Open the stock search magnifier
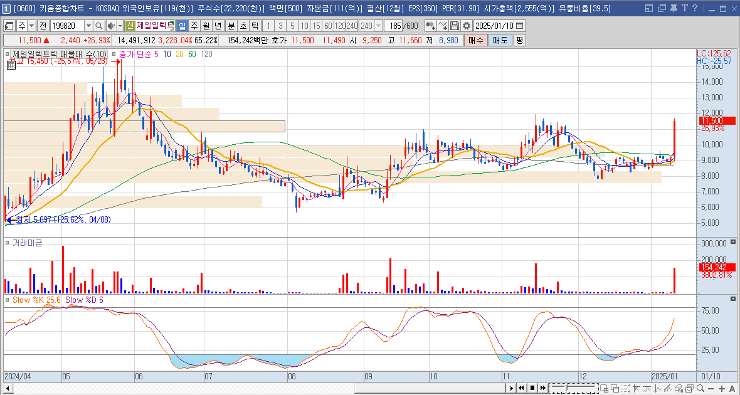740x395 pixels. [x=98, y=26]
